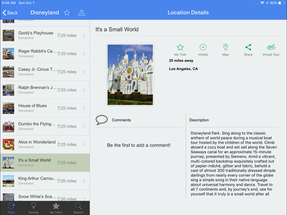Tap the Wi-Fi status icon

coord(262,3)
